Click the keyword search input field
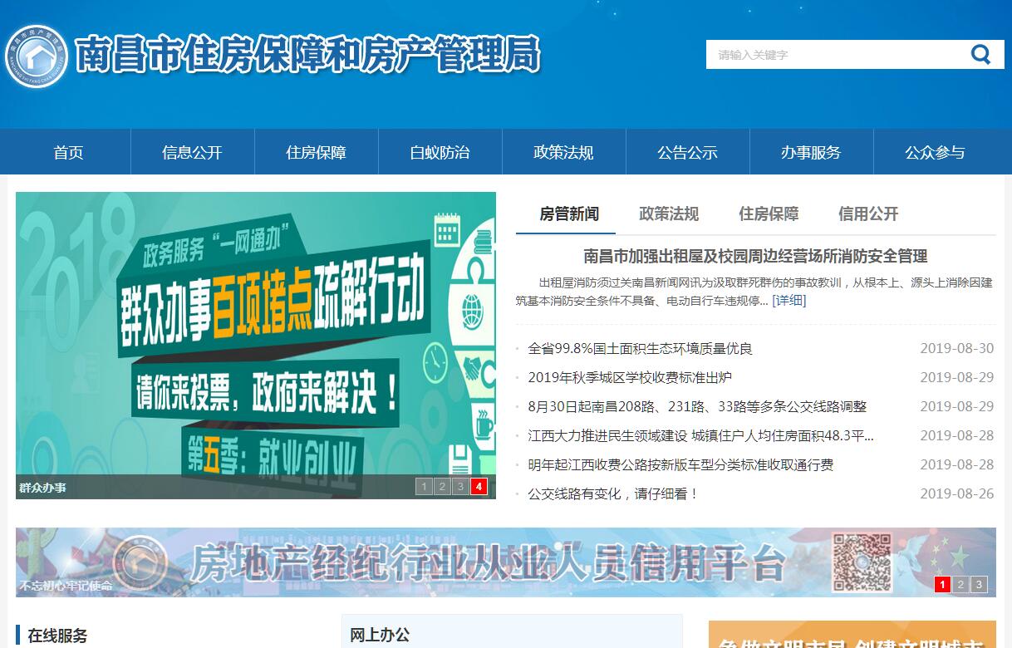The image size is (1012, 648). tap(831, 55)
